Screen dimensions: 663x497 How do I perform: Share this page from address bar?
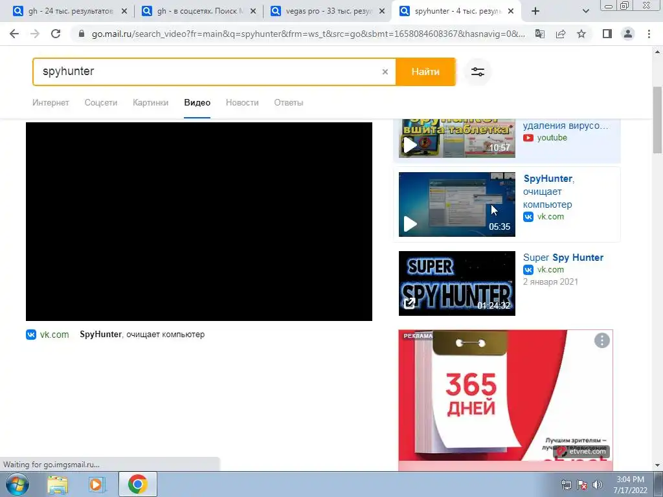[561, 34]
